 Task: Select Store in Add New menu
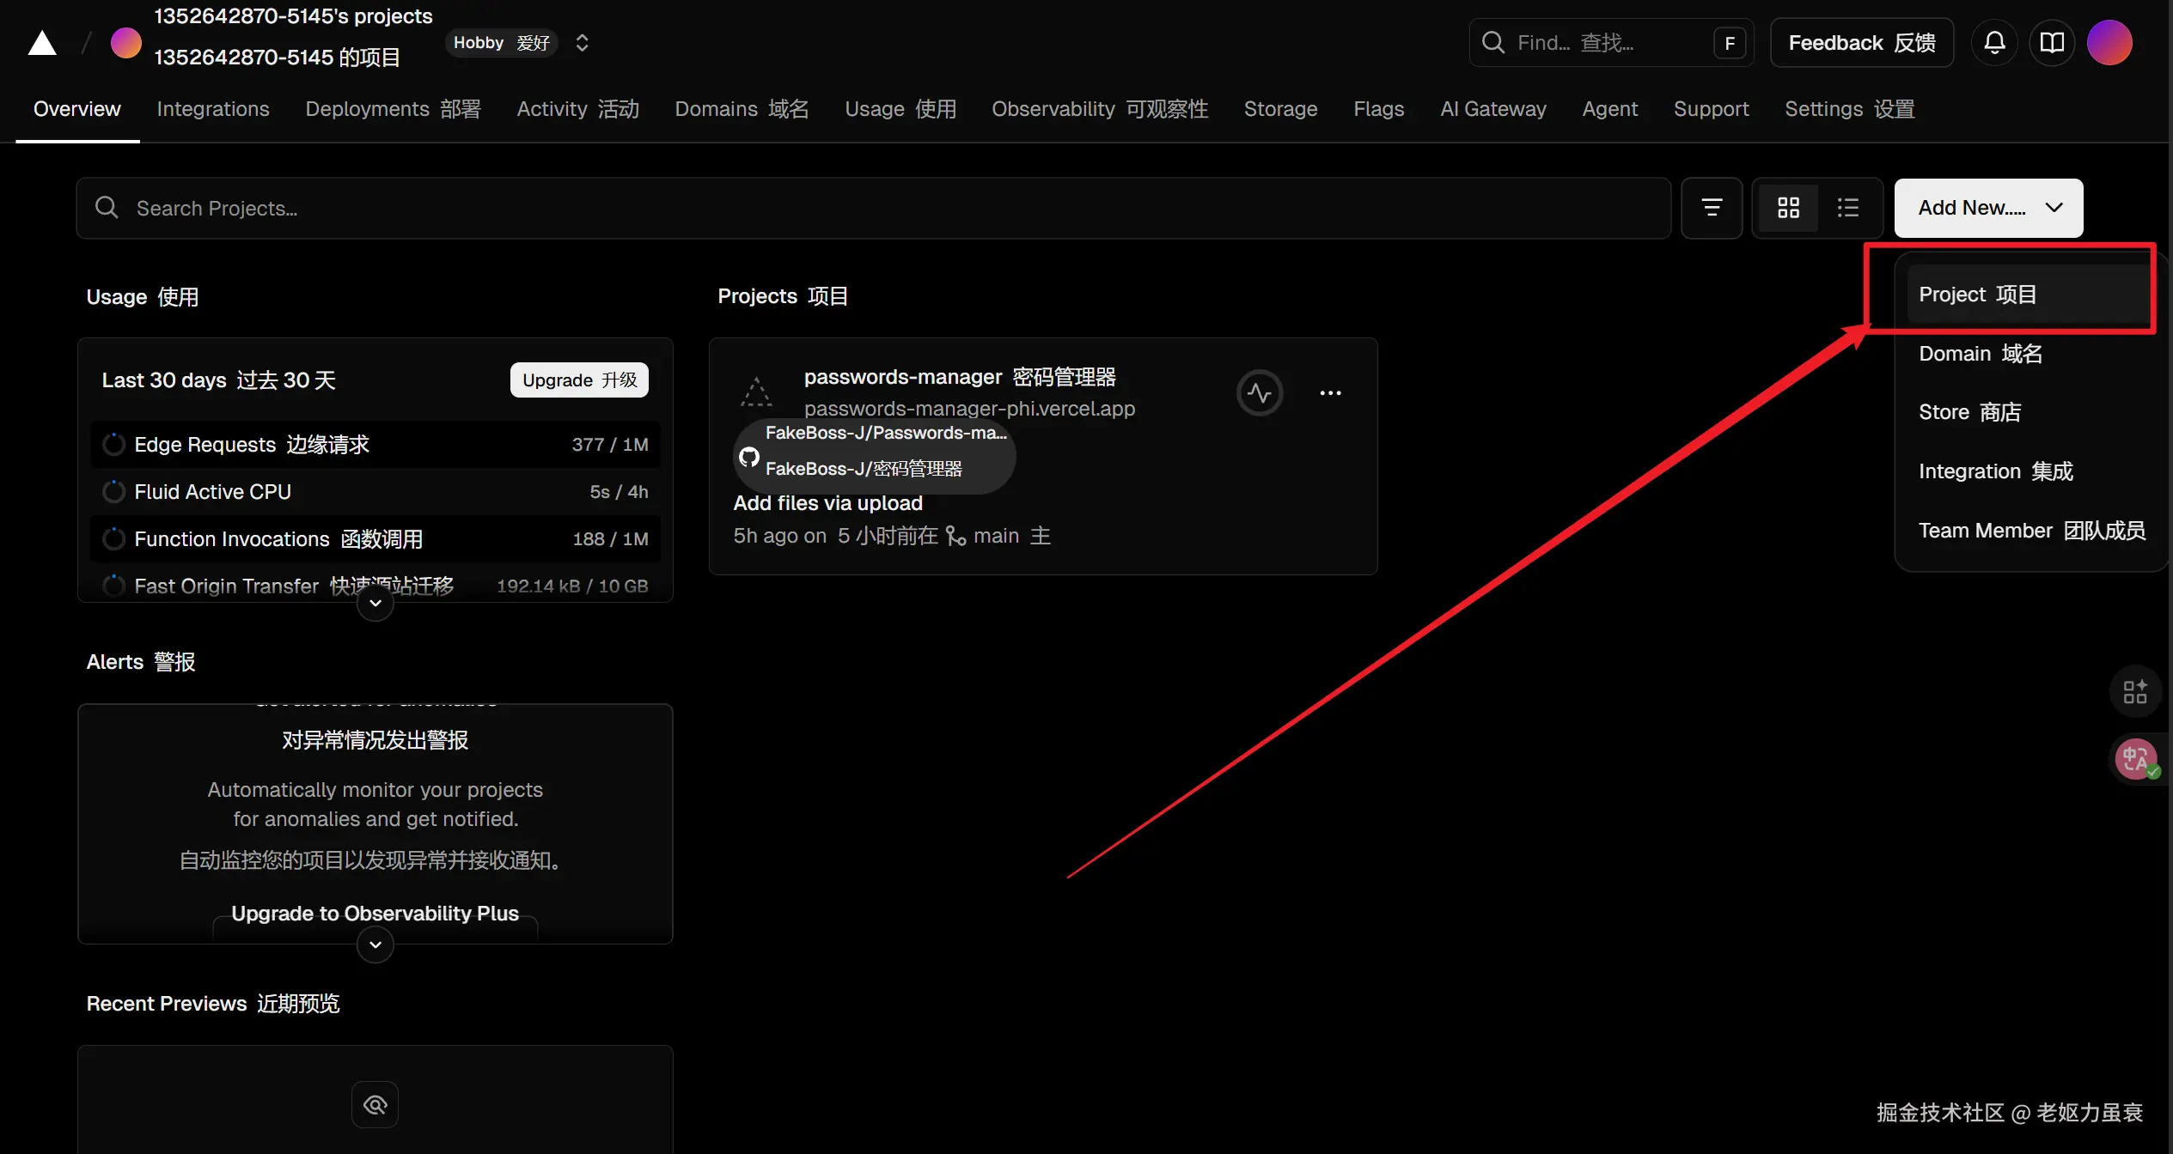pos(2028,412)
